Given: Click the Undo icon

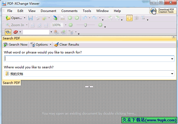Looking at the screenshot, I should (85, 18).
